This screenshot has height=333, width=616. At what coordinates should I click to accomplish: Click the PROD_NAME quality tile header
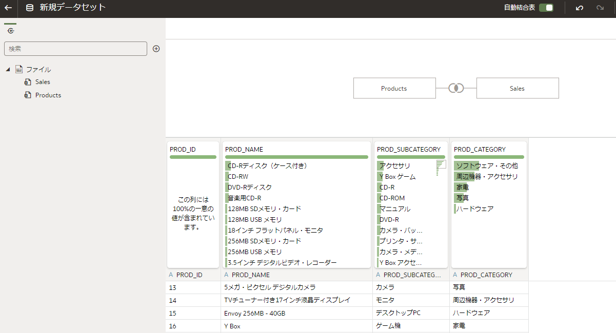244,150
